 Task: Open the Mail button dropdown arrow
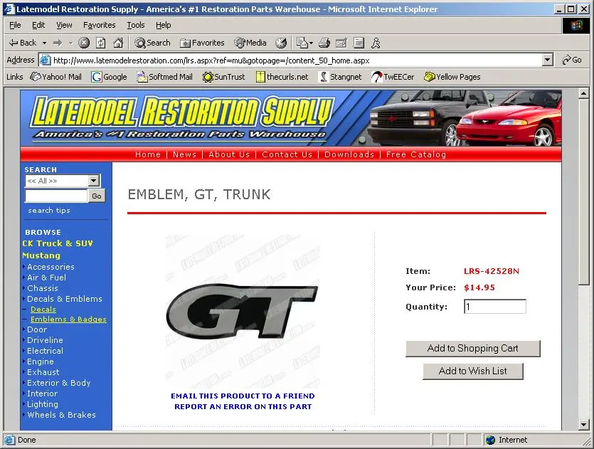click(x=312, y=43)
